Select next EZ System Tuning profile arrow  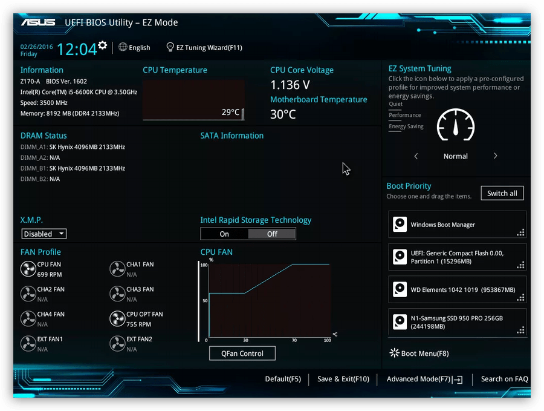click(496, 156)
